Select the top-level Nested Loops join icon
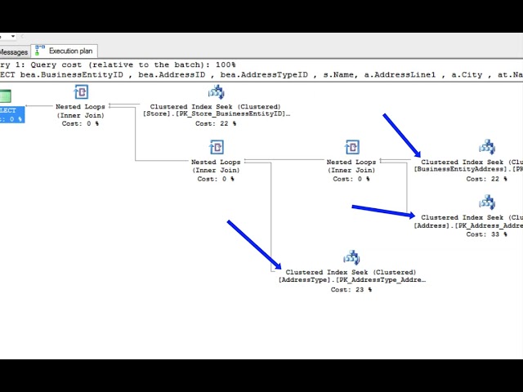523x392 pixels. point(81,92)
